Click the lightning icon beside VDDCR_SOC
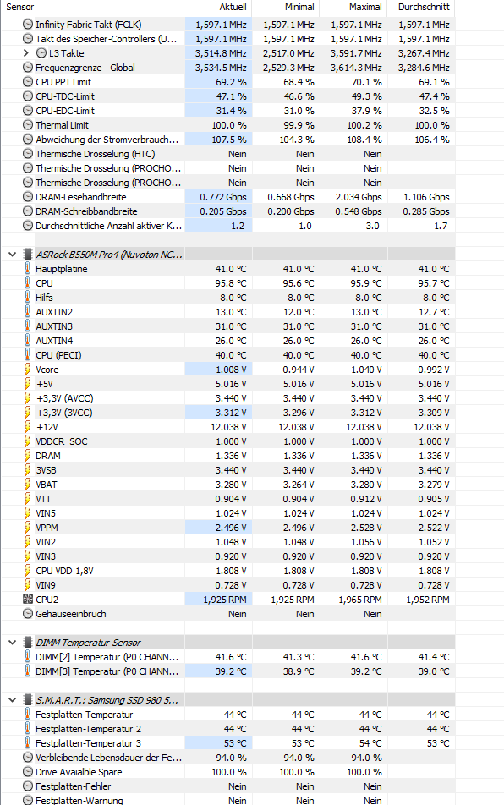Image resolution: width=504 pixels, height=805 pixels. [x=28, y=441]
